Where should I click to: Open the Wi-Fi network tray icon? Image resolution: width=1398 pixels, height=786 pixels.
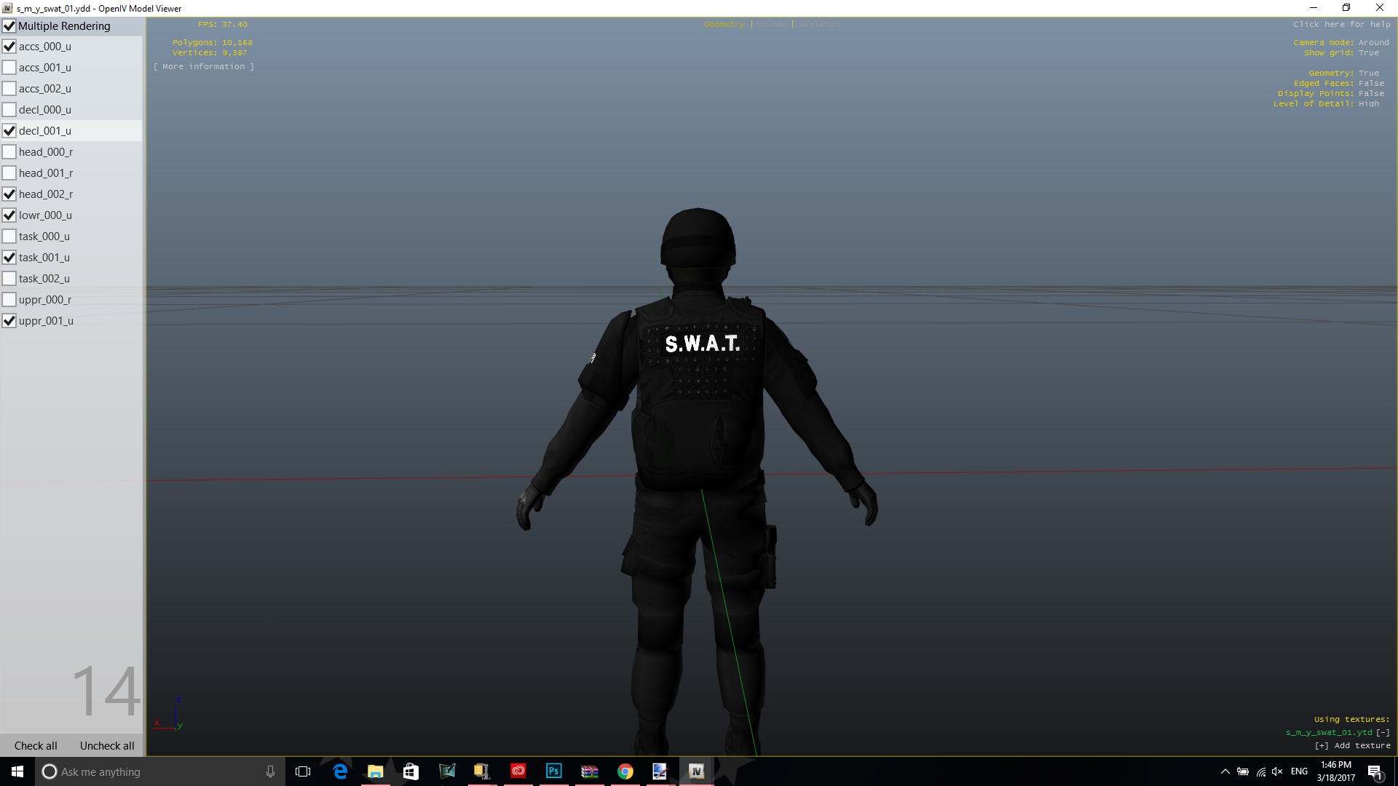coord(1260,771)
